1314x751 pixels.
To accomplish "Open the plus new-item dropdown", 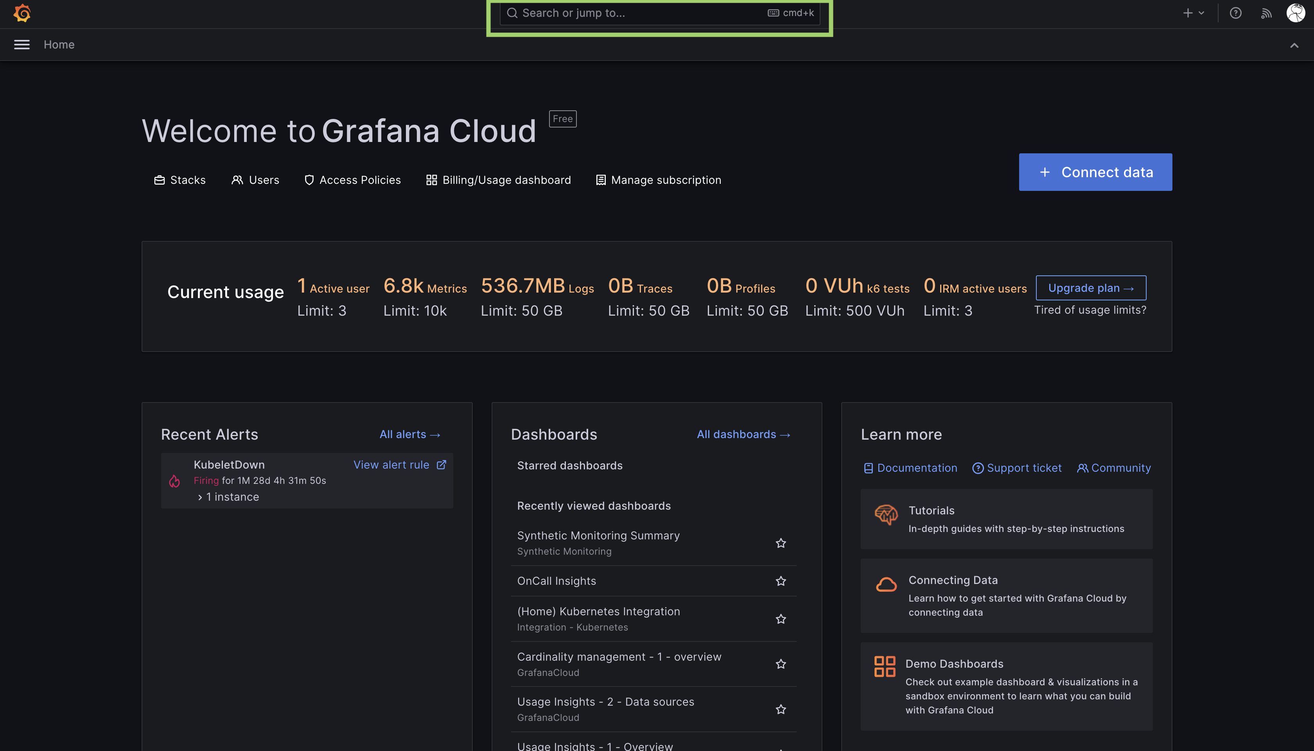I will tap(1193, 13).
